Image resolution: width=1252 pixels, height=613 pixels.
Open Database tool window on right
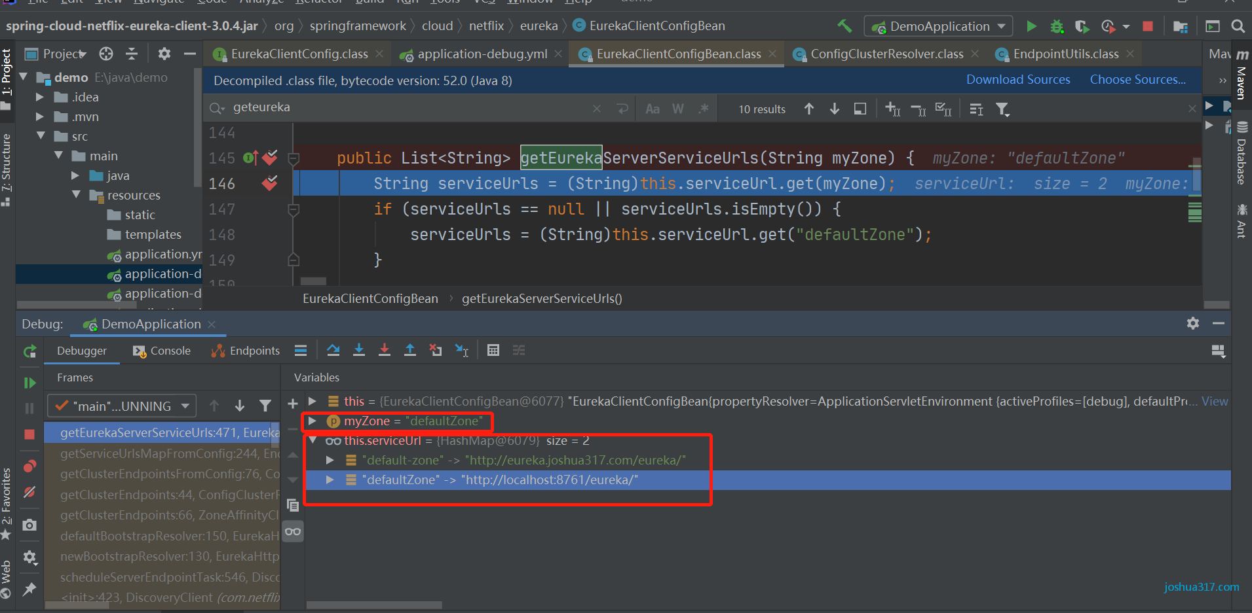point(1242,154)
